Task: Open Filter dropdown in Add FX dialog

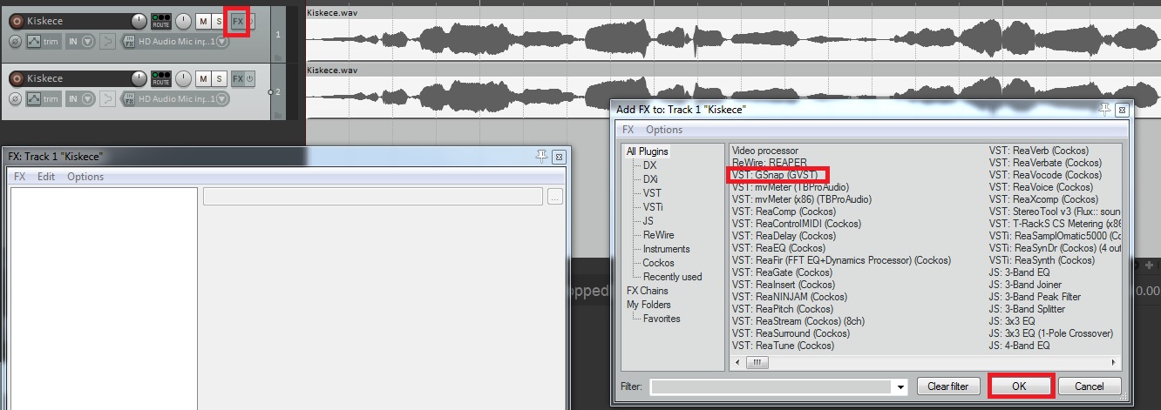Action: click(899, 386)
